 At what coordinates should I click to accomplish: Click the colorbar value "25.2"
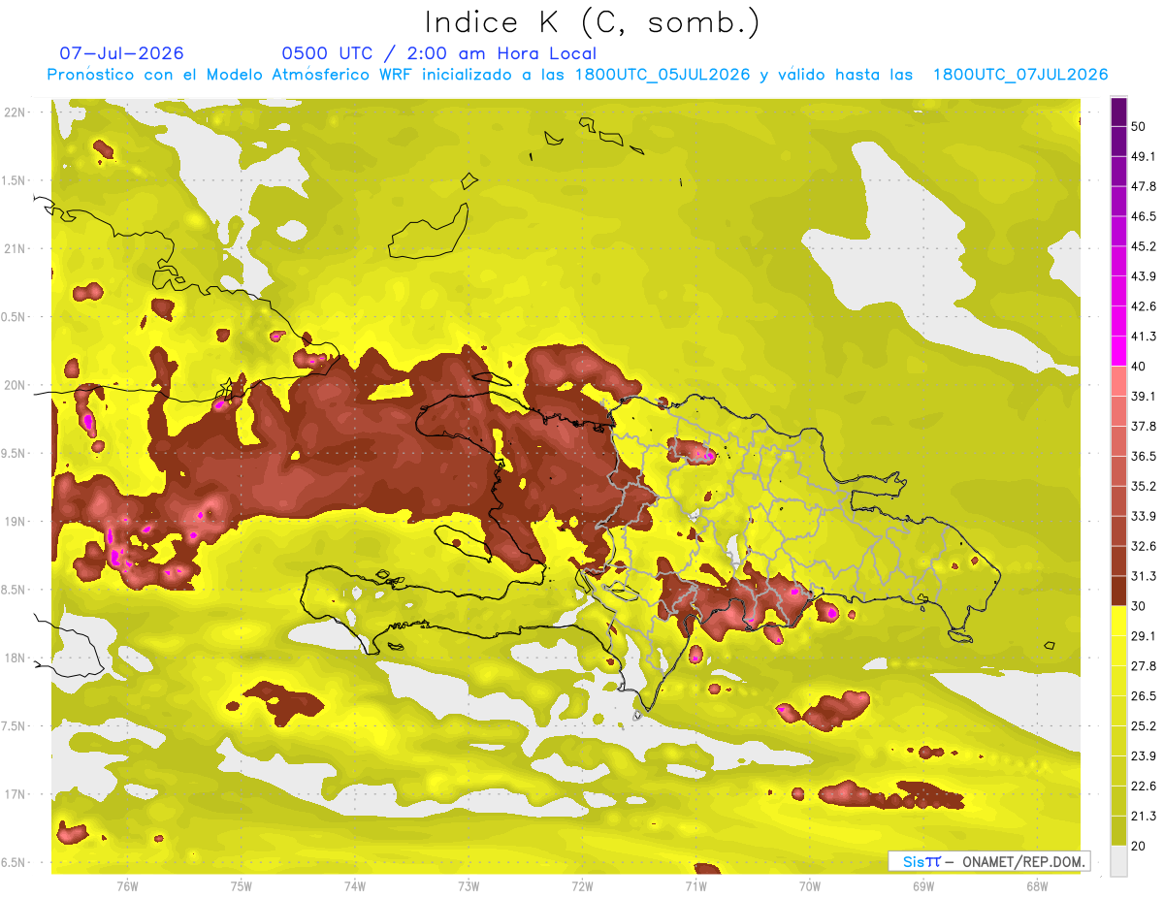(x=1144, y=726)
